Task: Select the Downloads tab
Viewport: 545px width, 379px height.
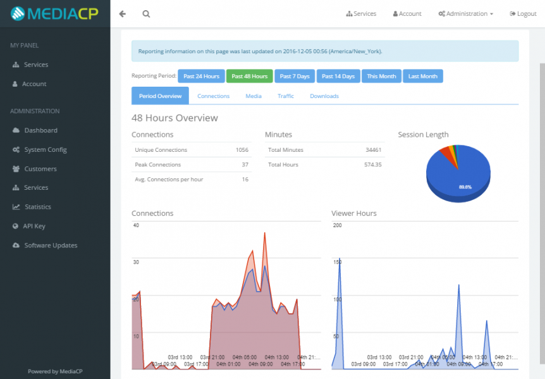Action: click(x=324, y=96)
